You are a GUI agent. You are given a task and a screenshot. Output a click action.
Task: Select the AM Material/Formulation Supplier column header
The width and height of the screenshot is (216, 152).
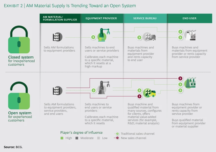[60, 18]
